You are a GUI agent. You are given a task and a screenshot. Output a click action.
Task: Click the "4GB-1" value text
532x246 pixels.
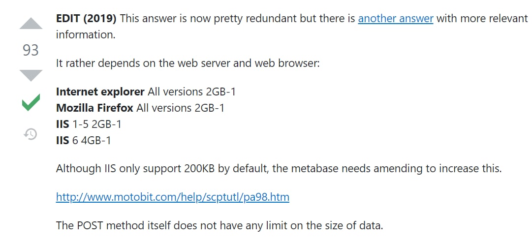click(x=96, y=140)
